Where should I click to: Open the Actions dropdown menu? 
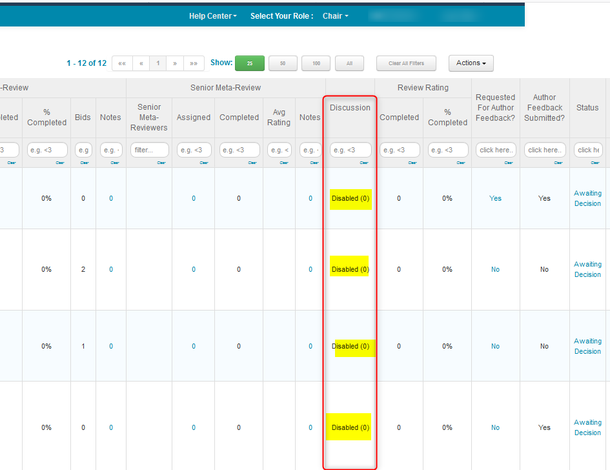click(471, 63)
